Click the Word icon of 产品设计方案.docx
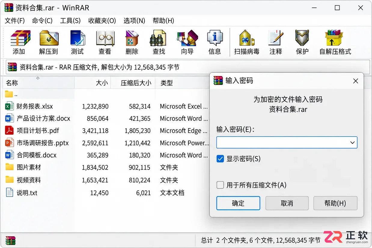Screen dimensions: 372x248 pos(10,118)
